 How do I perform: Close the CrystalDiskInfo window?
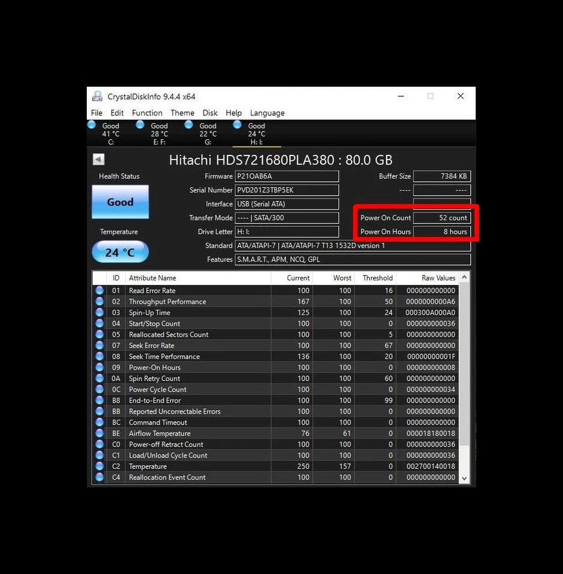(461, 96)
